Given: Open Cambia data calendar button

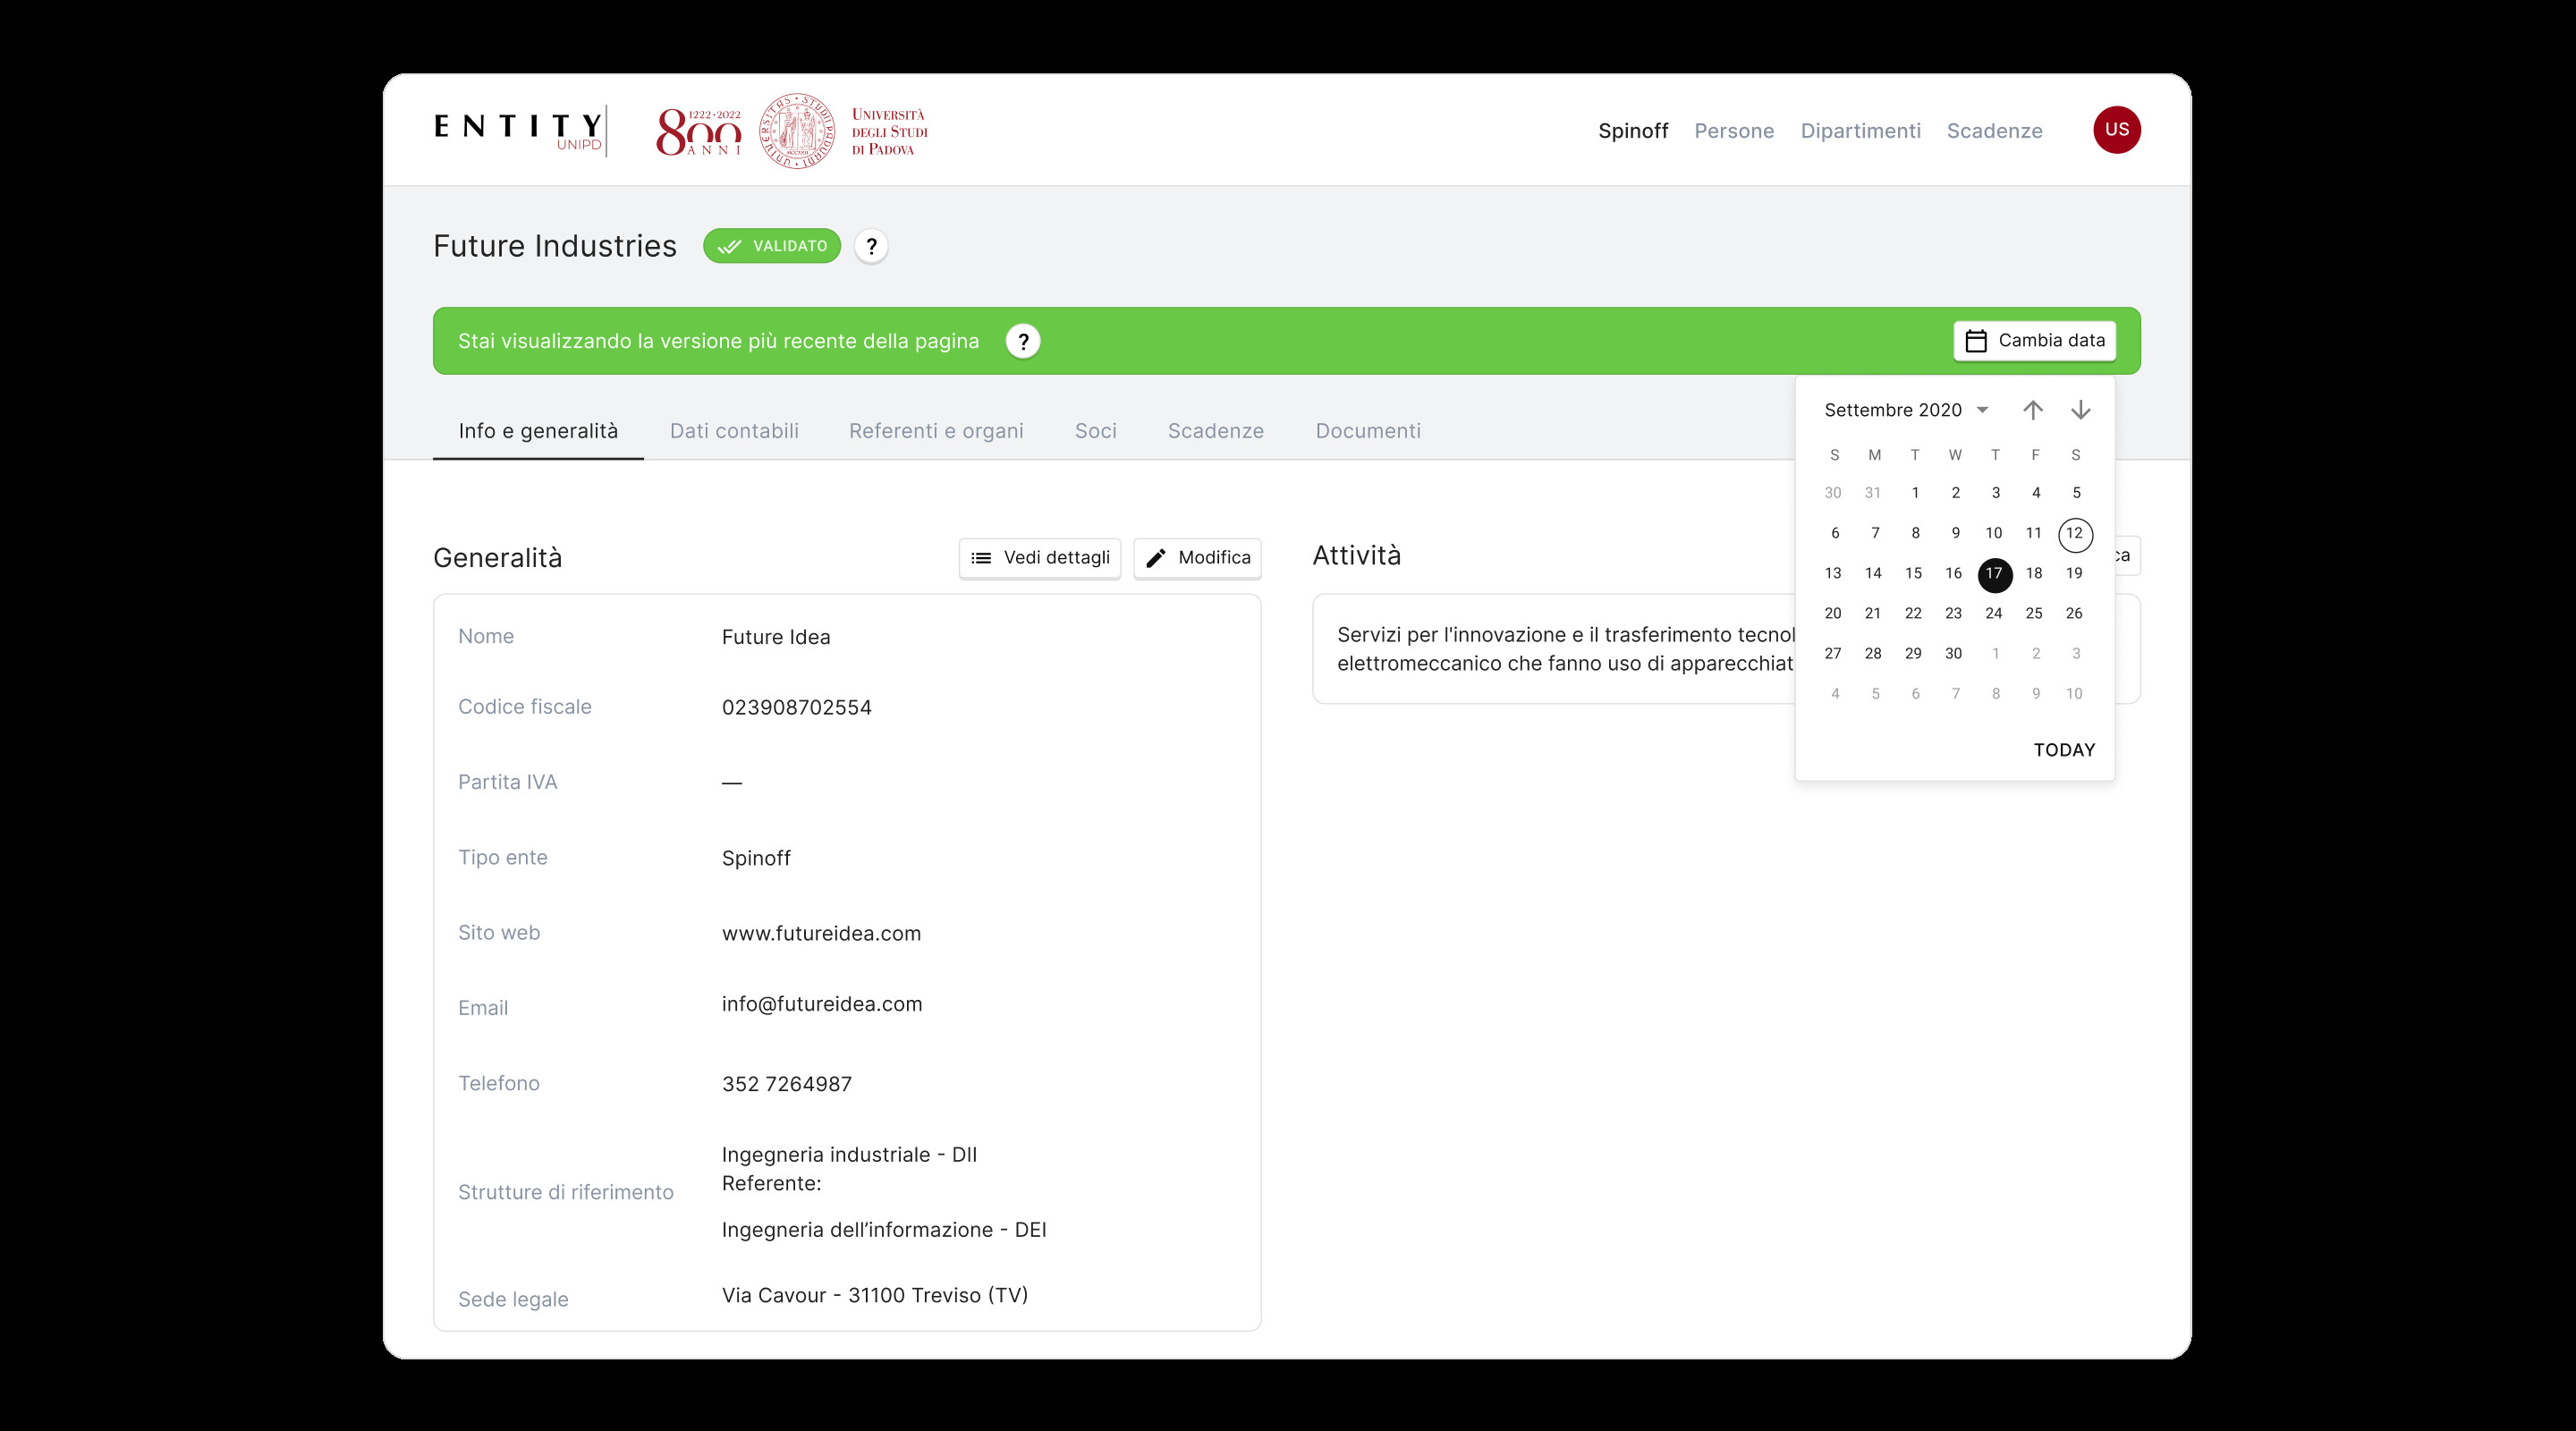Looking at the screenshot, I should click(2034, 341).
